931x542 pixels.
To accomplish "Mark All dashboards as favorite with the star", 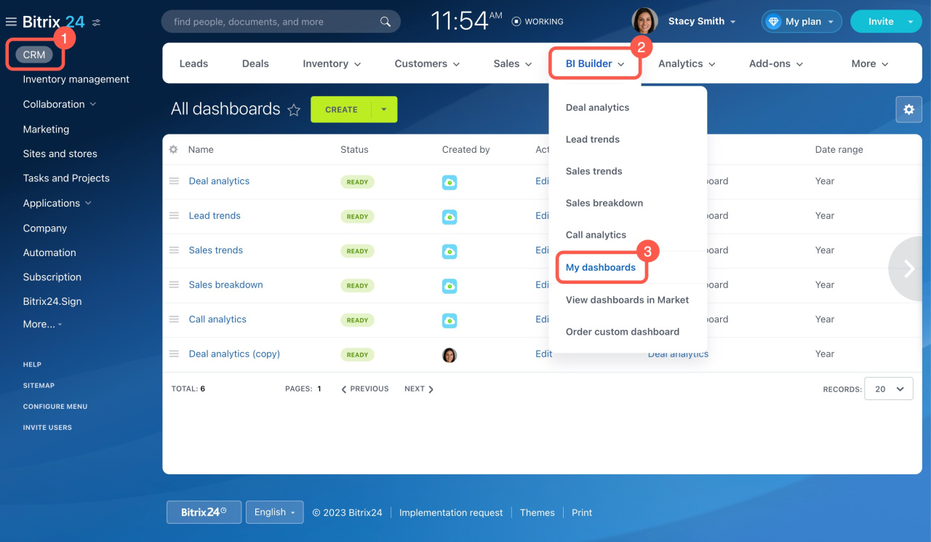I will [x=294, y=109].
